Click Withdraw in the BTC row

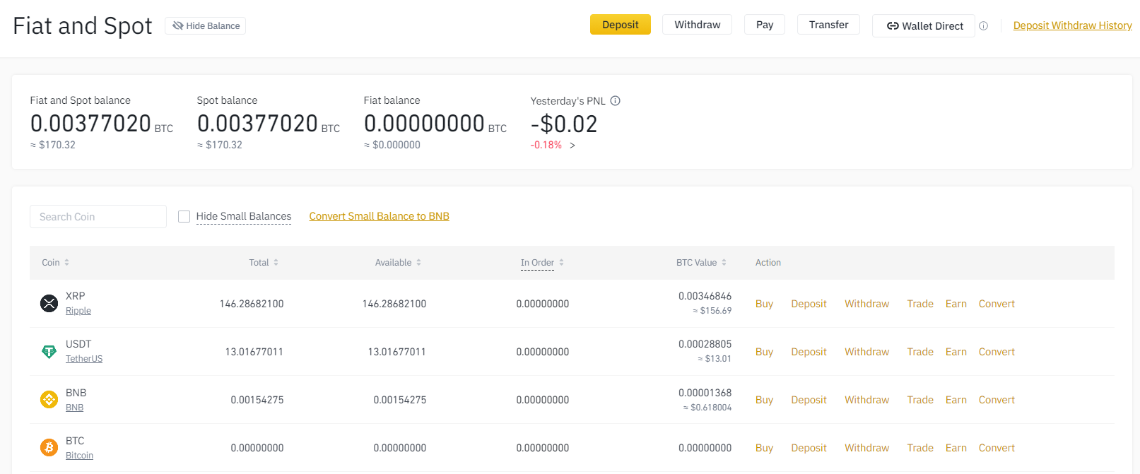pyautogui.click(x=866, y=448)
